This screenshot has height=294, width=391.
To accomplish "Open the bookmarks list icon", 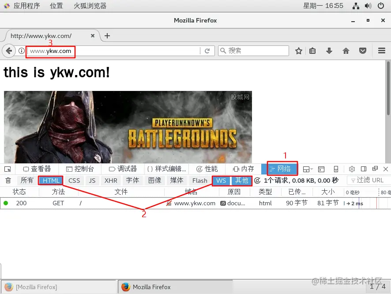I will [x=312, y=51].
